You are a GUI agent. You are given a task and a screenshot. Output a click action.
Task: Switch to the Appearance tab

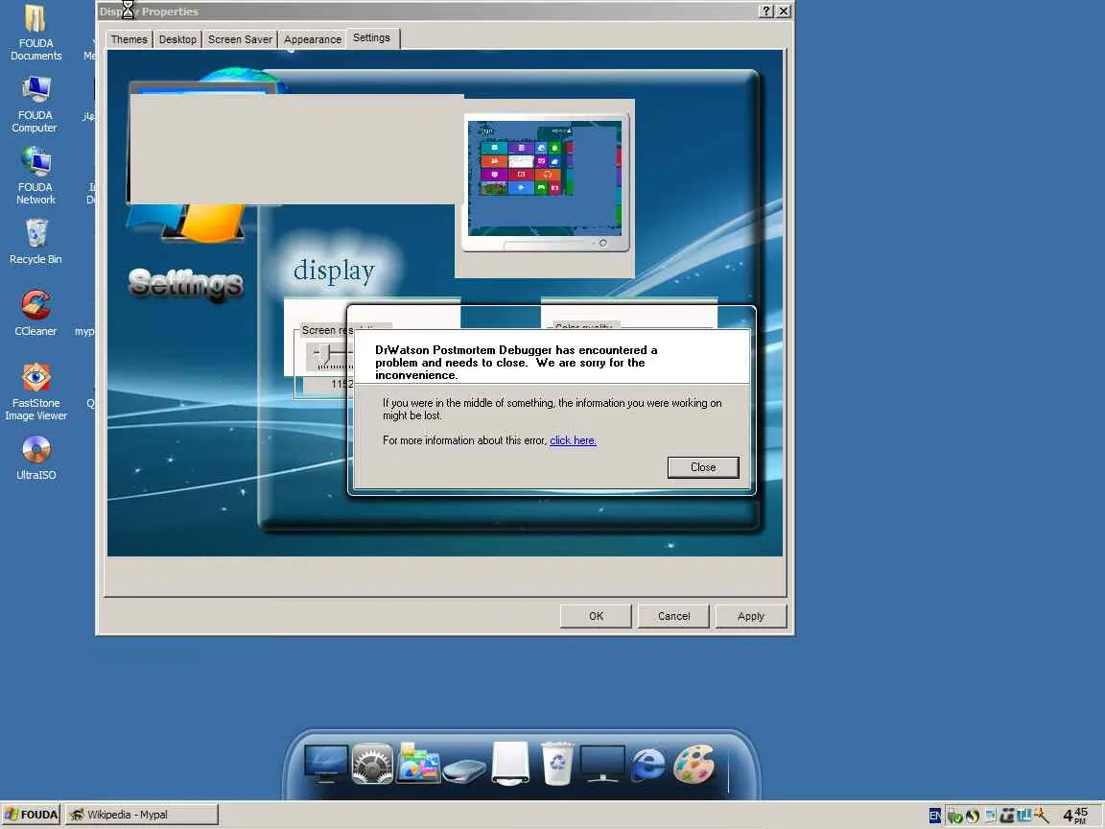coord(312,39)
